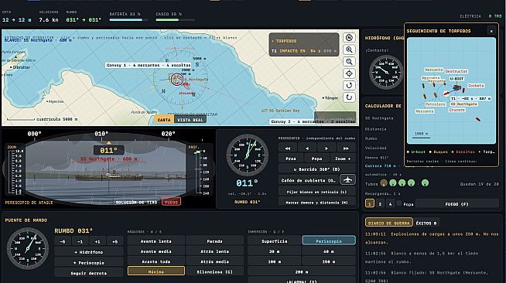Select Cañón de cubierta button

click(x=309, y=180)
